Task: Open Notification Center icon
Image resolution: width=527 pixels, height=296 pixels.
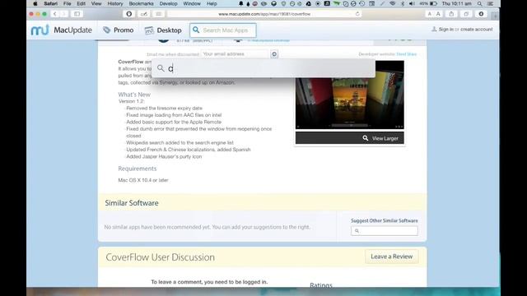Action: click(491, 3)
